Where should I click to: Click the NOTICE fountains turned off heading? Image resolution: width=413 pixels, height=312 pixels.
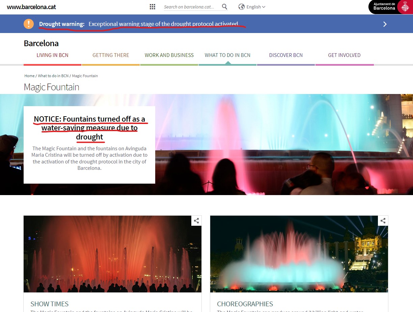tap(89, 128)
